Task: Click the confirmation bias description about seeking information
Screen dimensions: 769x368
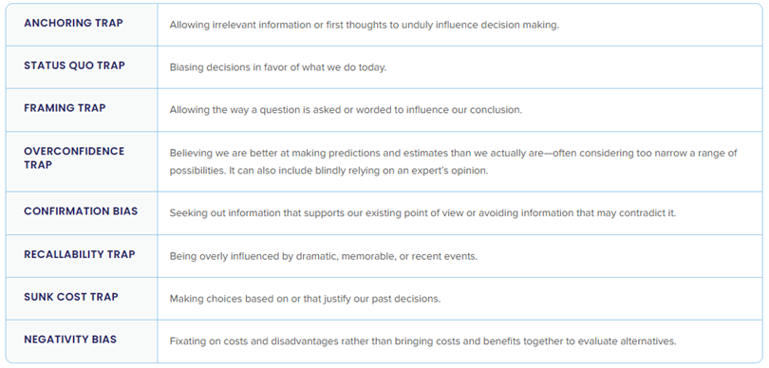Action: point(422,213)
